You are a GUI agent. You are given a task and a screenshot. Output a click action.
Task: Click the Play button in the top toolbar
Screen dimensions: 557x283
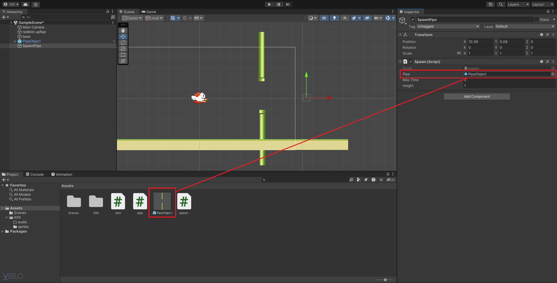point(269,4)
